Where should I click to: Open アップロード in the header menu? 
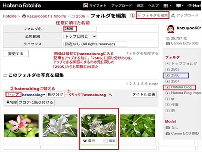[122, 6]
